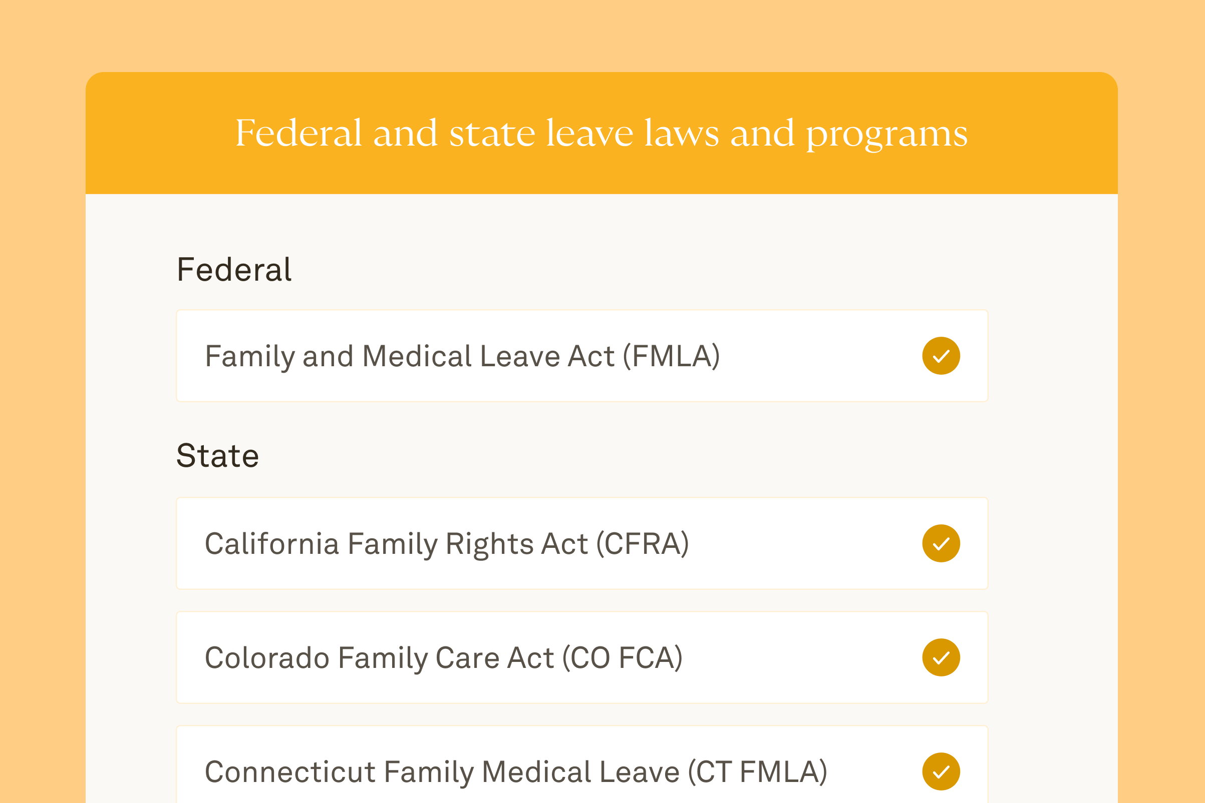Click the orange header banner

tap(601, 133)
